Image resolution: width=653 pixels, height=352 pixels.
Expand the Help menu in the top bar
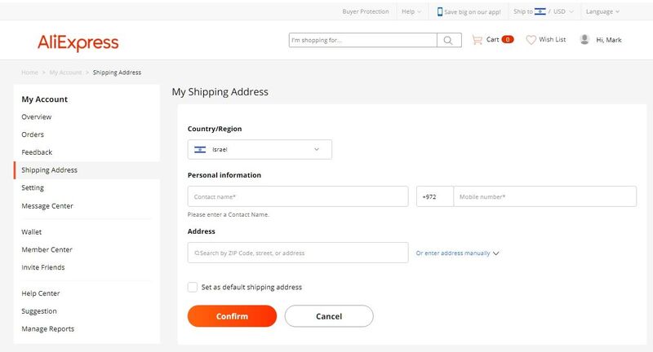[411, 11]
